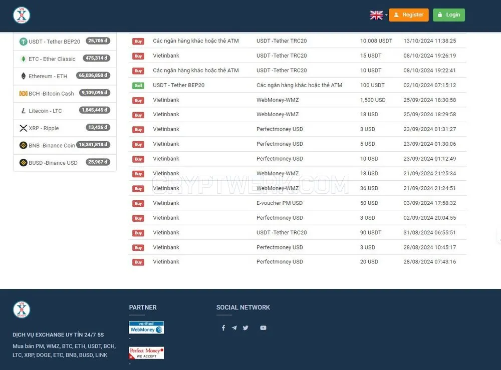Viewport: 501px width, 370px height.
Task: Click timestamp '31/08/2024 06:55:51'
Action: tap(430, 233)
